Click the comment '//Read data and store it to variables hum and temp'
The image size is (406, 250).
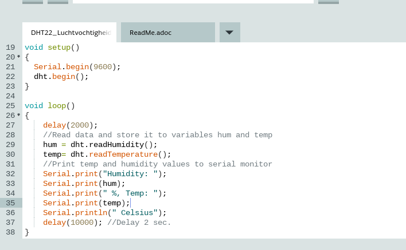(158, 135)
